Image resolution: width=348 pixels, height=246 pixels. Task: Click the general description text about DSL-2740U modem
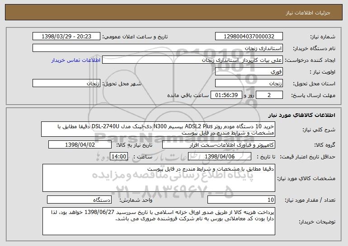pos(158,129)
